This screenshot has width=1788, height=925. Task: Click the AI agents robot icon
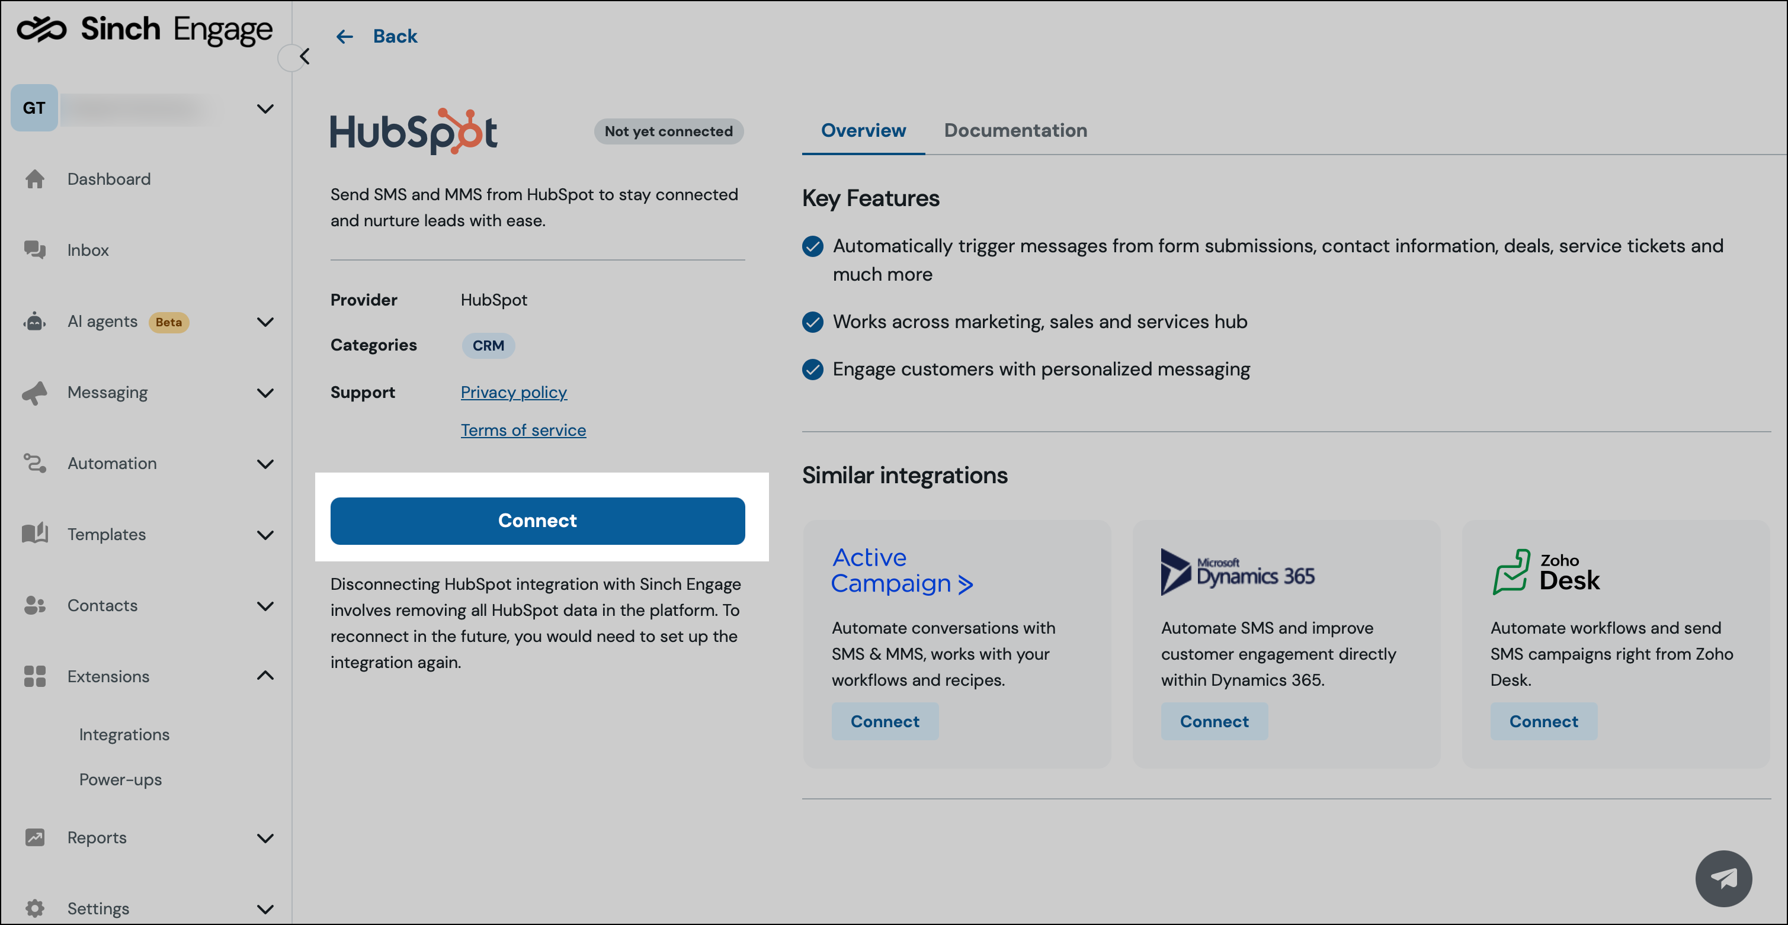point(35,322)
